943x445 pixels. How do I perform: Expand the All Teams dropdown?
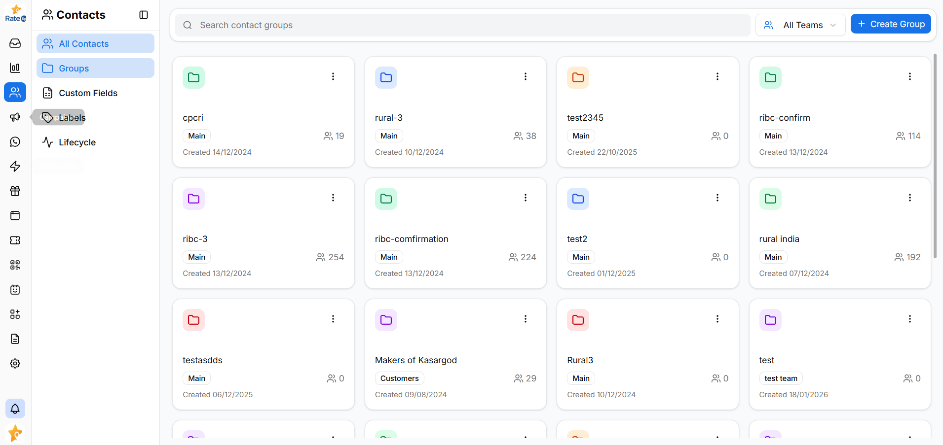point(800,25)
